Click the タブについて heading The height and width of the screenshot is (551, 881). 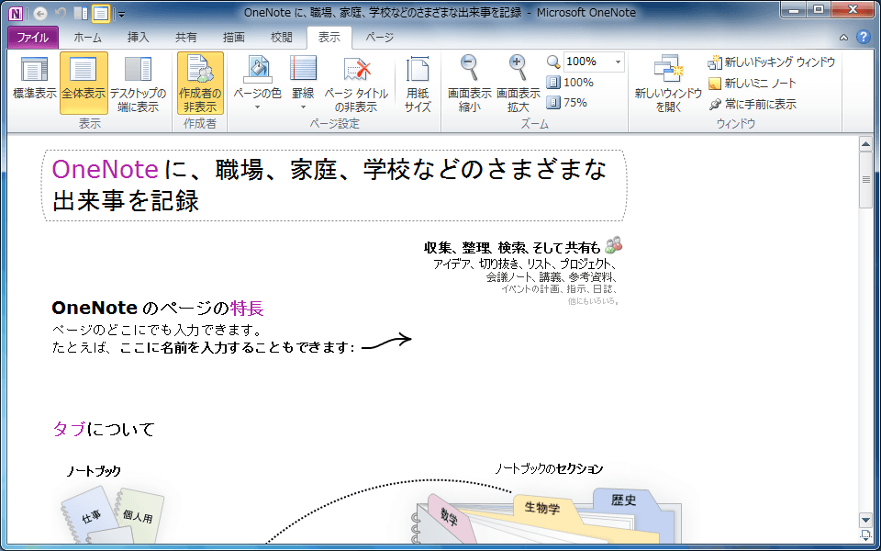104,429
